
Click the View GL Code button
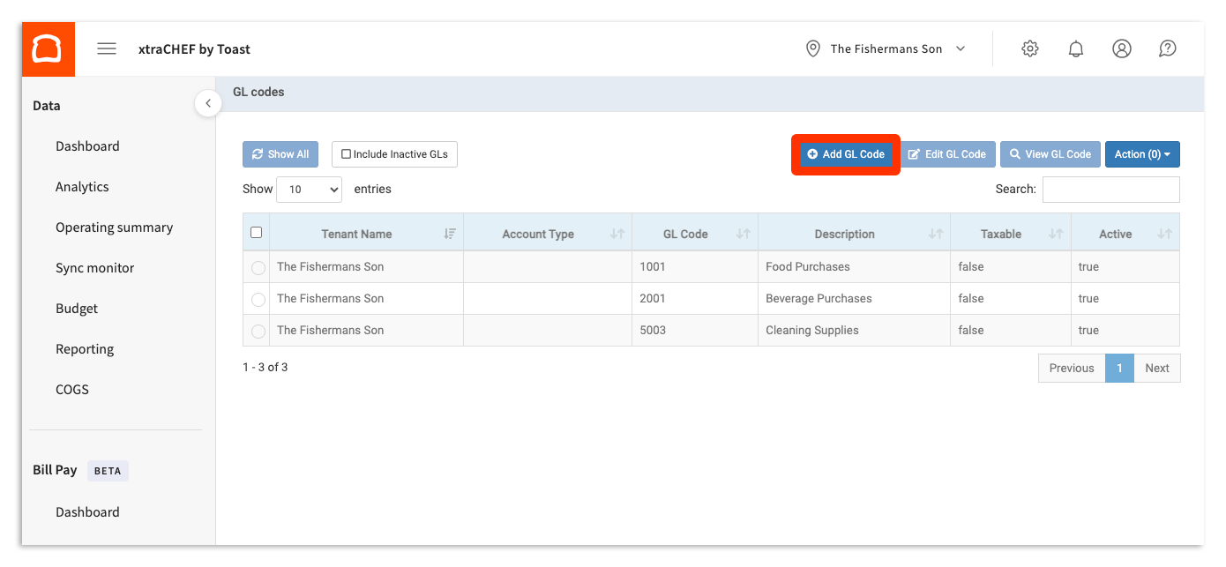point(1050,153)
